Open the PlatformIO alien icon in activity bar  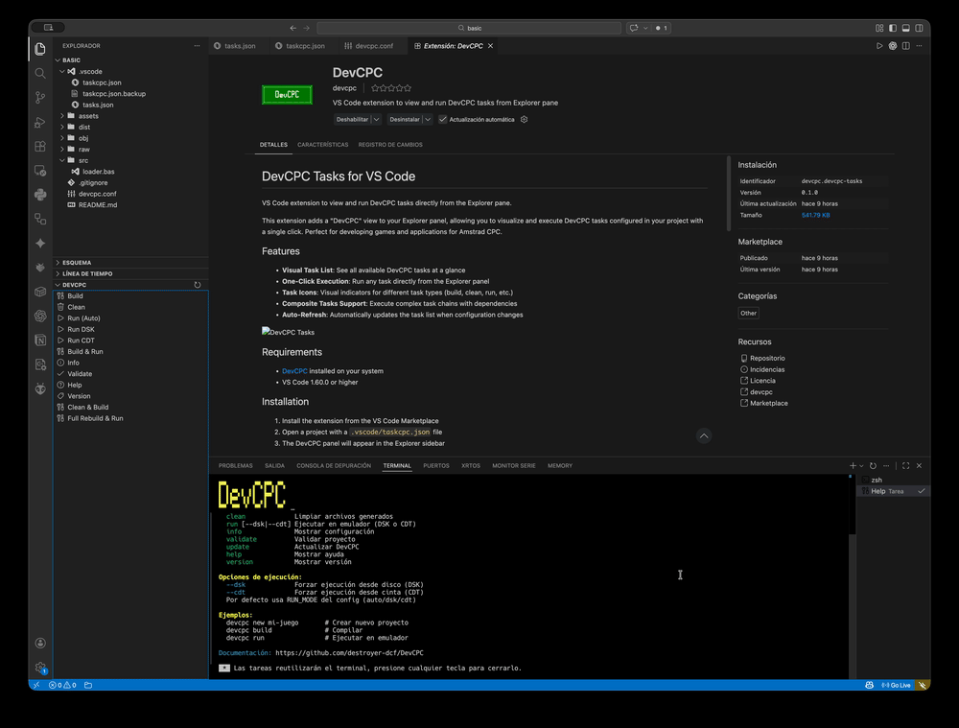click(40, 388)
